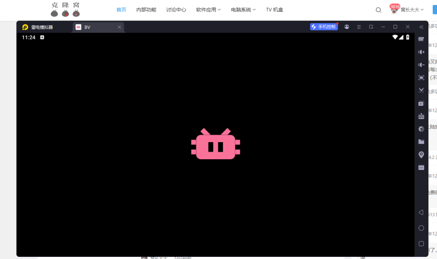Open emulator settings hexagon icon

point(421,129)
